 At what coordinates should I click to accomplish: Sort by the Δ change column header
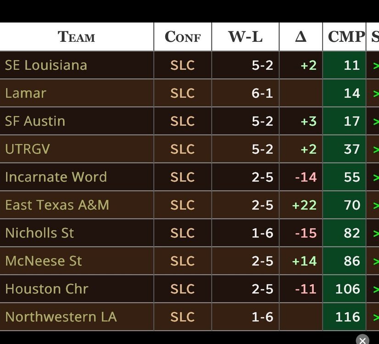(301, 37)
